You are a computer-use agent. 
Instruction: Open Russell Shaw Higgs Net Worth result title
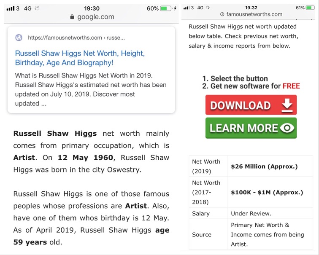80,58
